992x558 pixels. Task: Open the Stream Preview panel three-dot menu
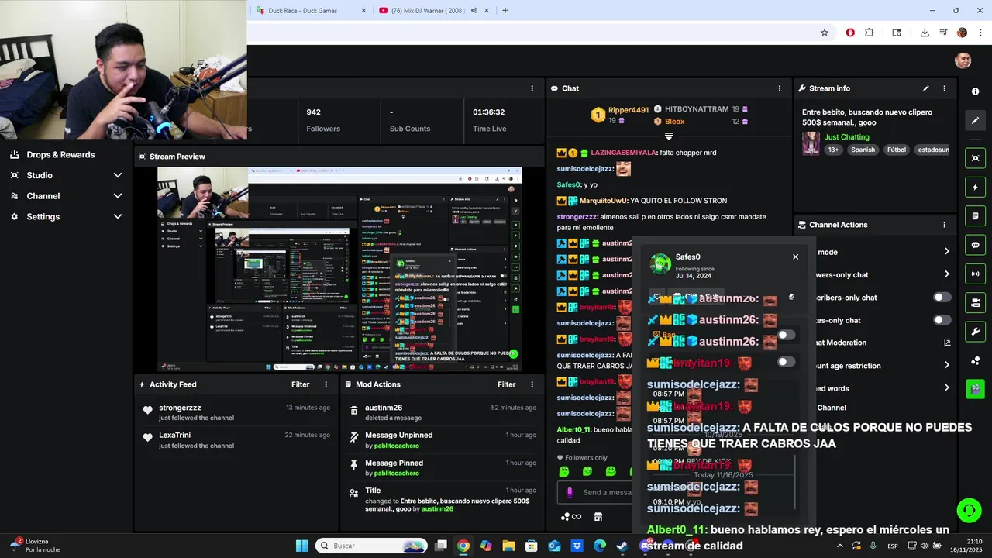coord(532,88)
